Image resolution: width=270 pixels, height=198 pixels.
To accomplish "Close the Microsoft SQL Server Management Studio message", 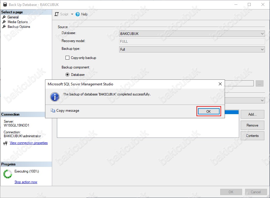I will 220,84.
